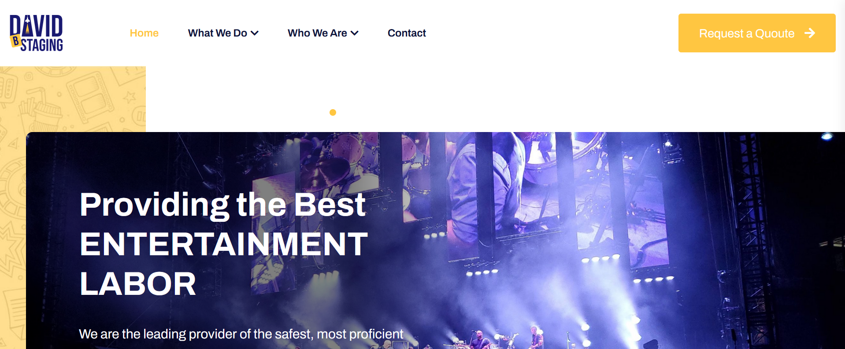This screenshot has width=845, height=349.
Task: Open the What We Do menu
Action: (223, 33)
